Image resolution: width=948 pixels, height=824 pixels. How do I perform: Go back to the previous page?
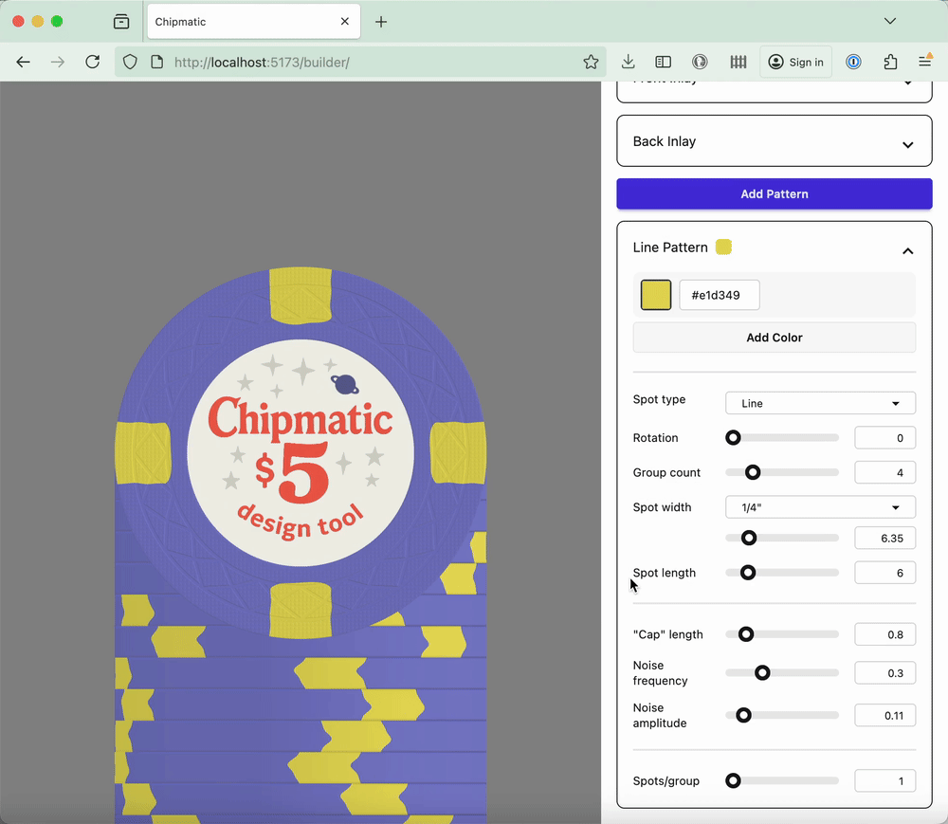click(23, 62)
